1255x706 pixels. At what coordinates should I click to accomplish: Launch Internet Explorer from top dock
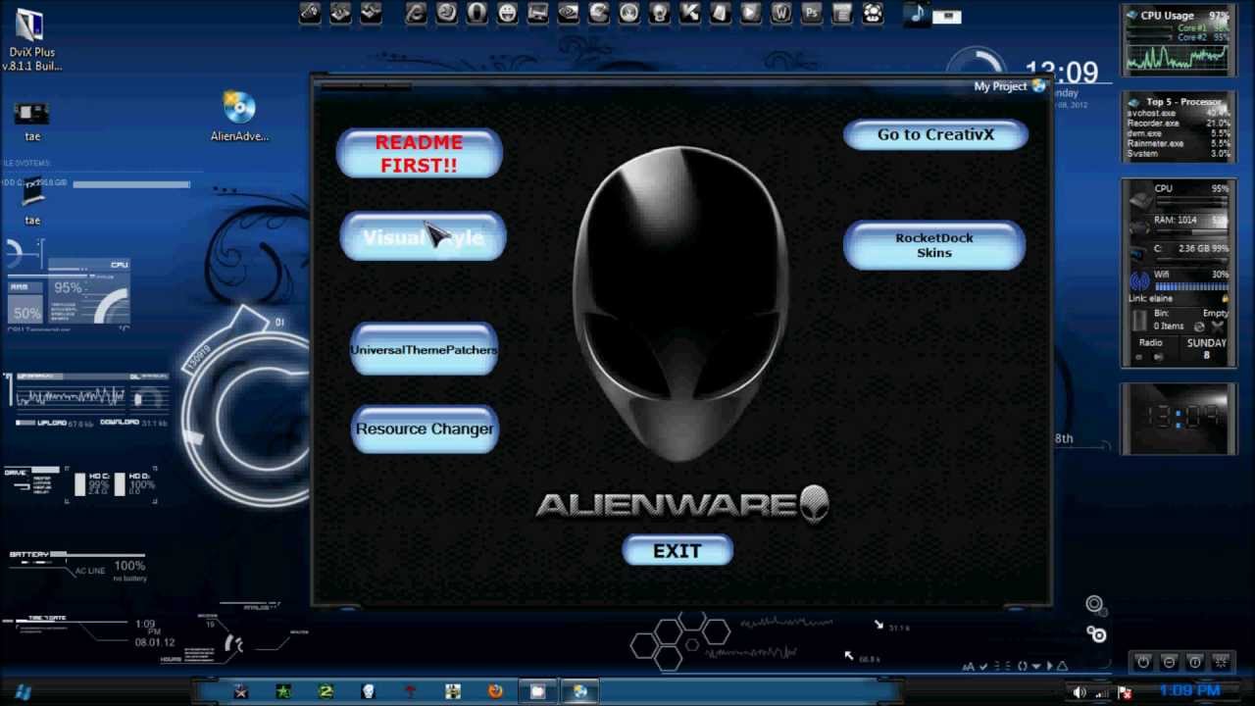416,14
